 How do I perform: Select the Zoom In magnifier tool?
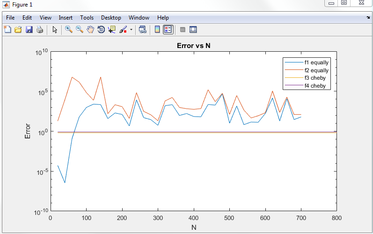69,29
